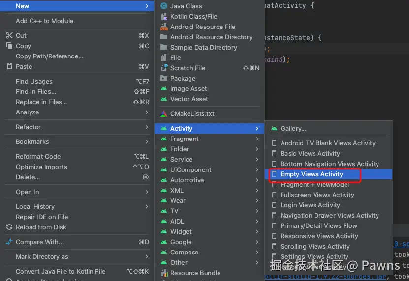Select Fragment + ViewModel entry
This screenshot has height=281, width=409.
(328, 185)
